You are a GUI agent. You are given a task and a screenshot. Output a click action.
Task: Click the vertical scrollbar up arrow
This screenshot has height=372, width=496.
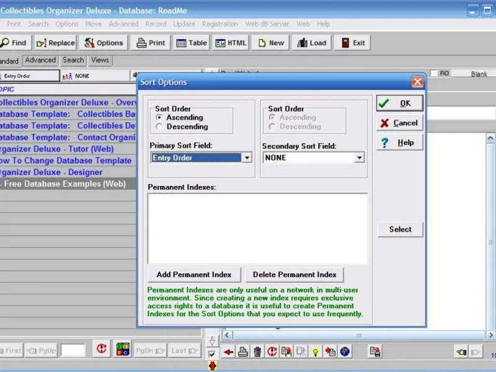[490, 138]
